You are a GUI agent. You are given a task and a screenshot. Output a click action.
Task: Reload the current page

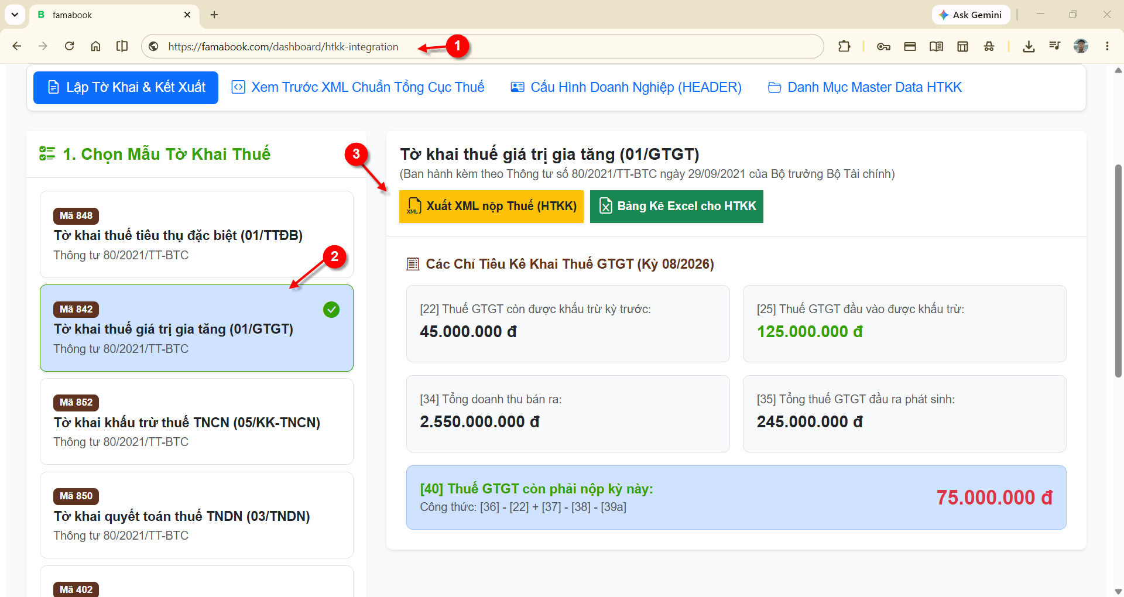click(69, 46)
